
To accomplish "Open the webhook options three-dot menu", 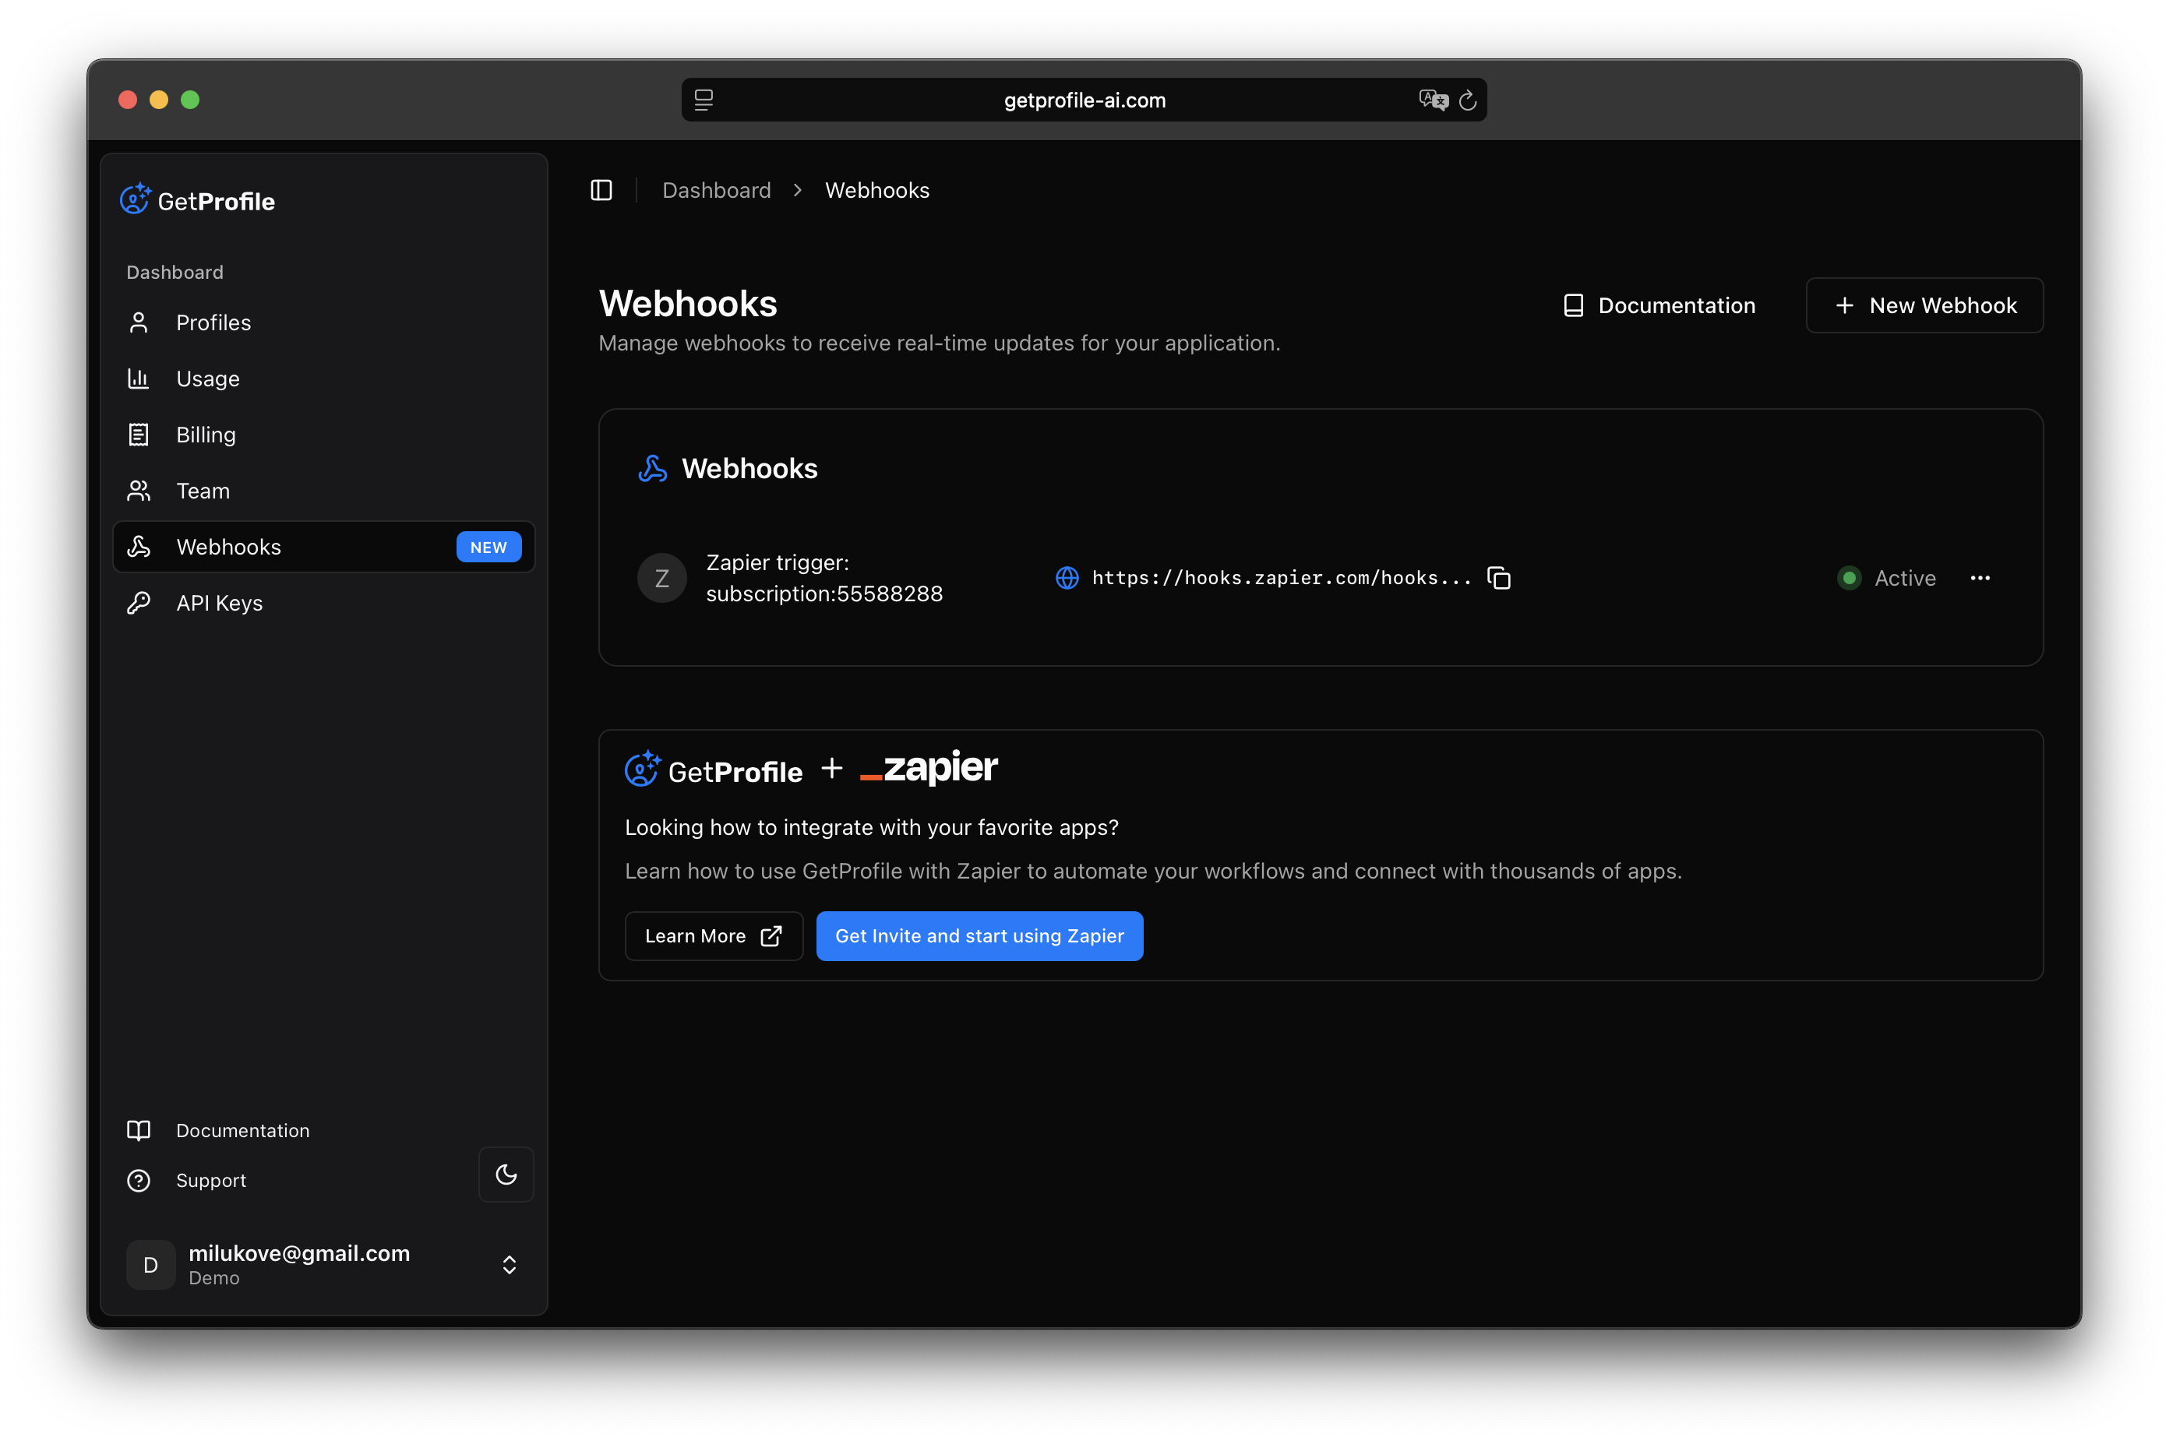I will pos(1981,577).
